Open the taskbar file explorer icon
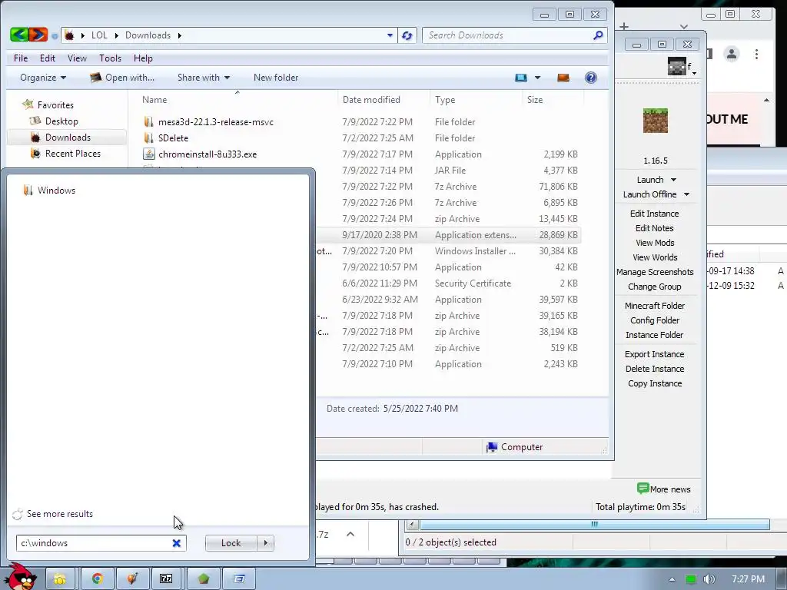 [60, 578]
